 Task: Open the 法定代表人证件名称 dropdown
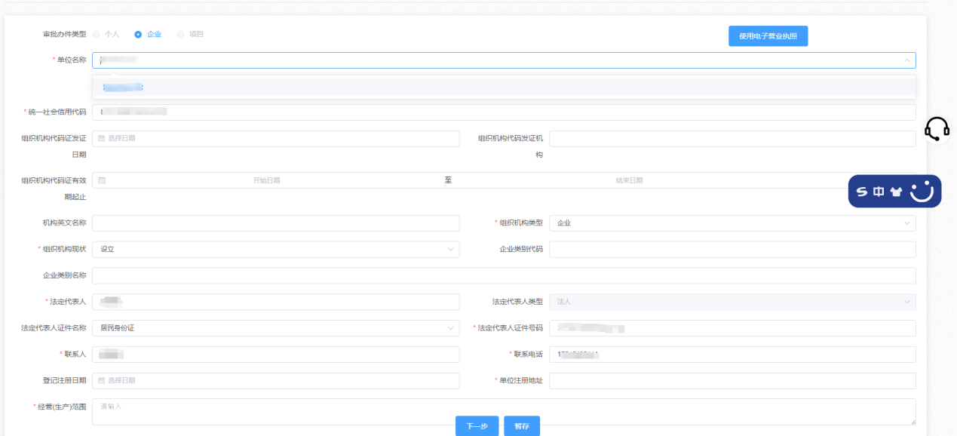450,328
